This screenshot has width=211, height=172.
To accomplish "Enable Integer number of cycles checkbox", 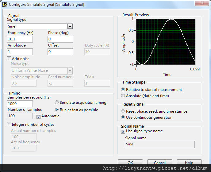I will pyautogui.click(x=9, y=124).
